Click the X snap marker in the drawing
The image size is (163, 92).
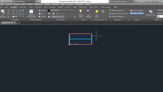[77, 43]
